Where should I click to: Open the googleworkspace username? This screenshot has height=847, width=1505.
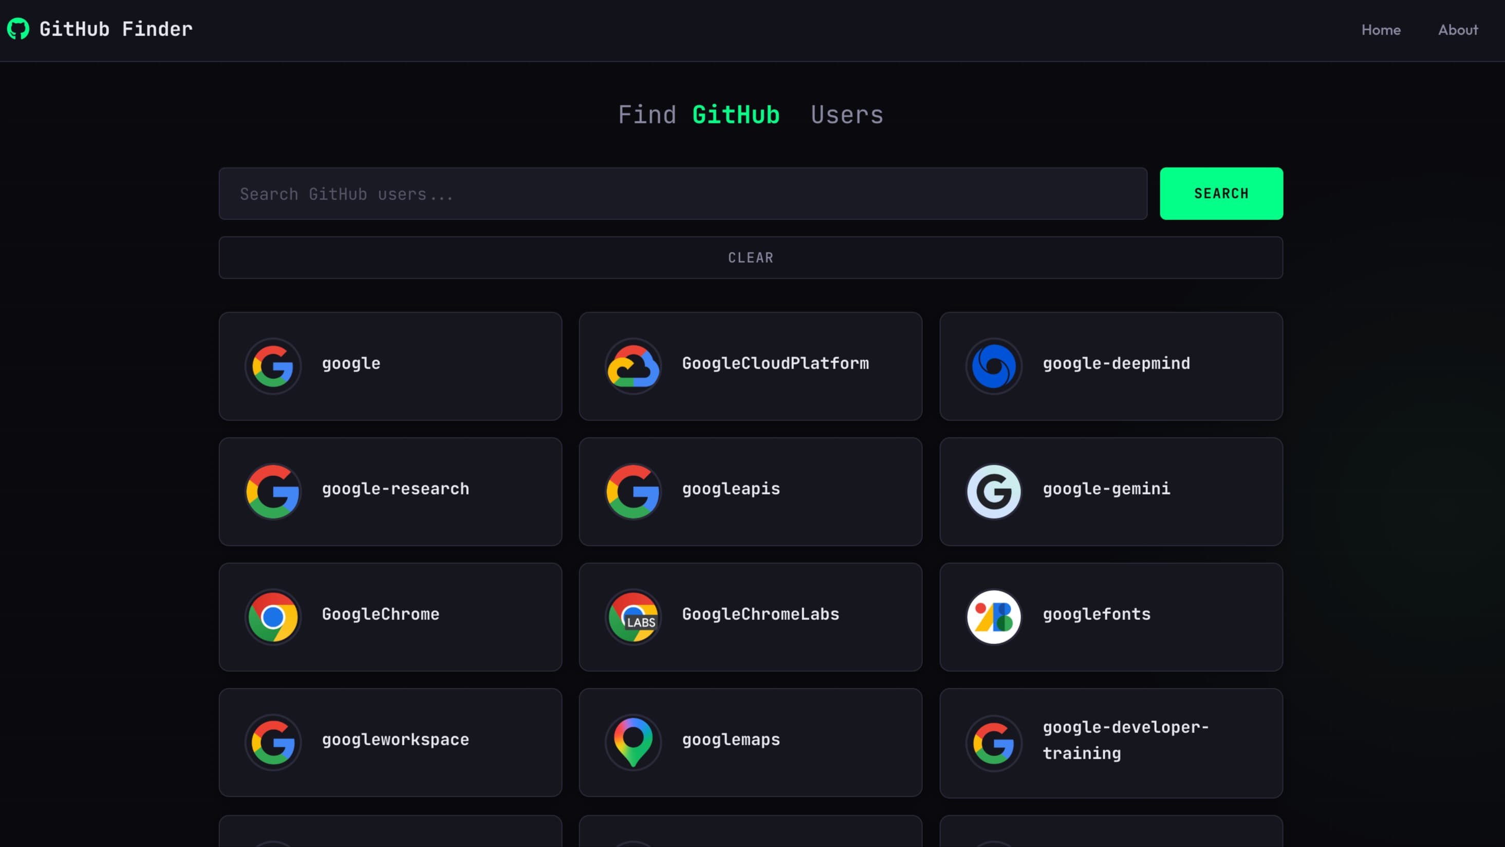click(x=396, y=740)
